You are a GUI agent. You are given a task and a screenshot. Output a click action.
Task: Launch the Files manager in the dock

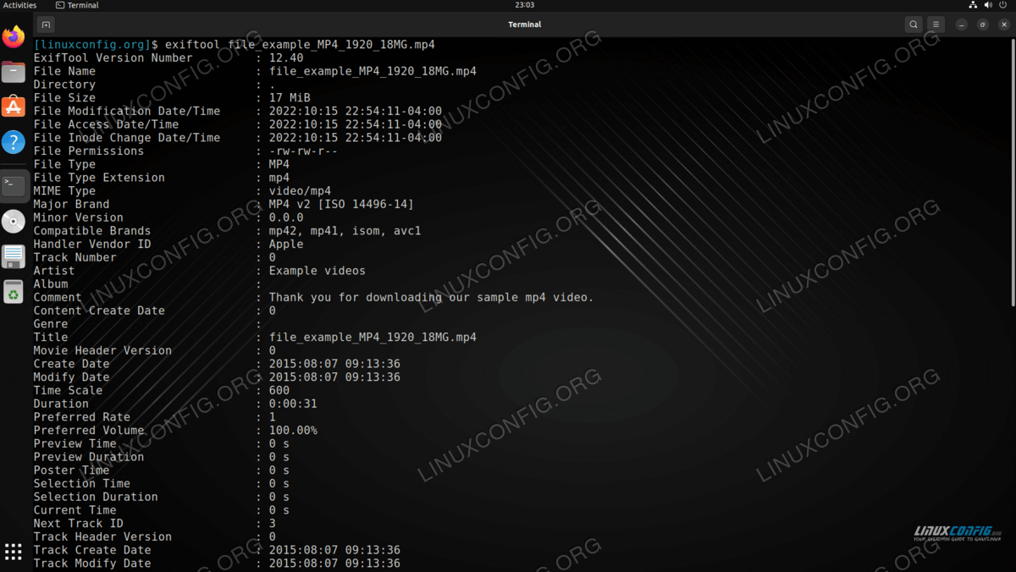pos(14,72)
